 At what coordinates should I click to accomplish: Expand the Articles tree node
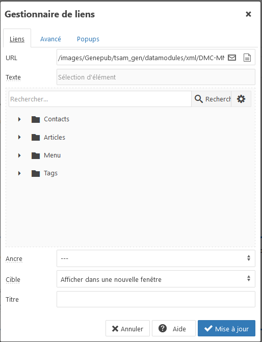click(x=19, y=138)
